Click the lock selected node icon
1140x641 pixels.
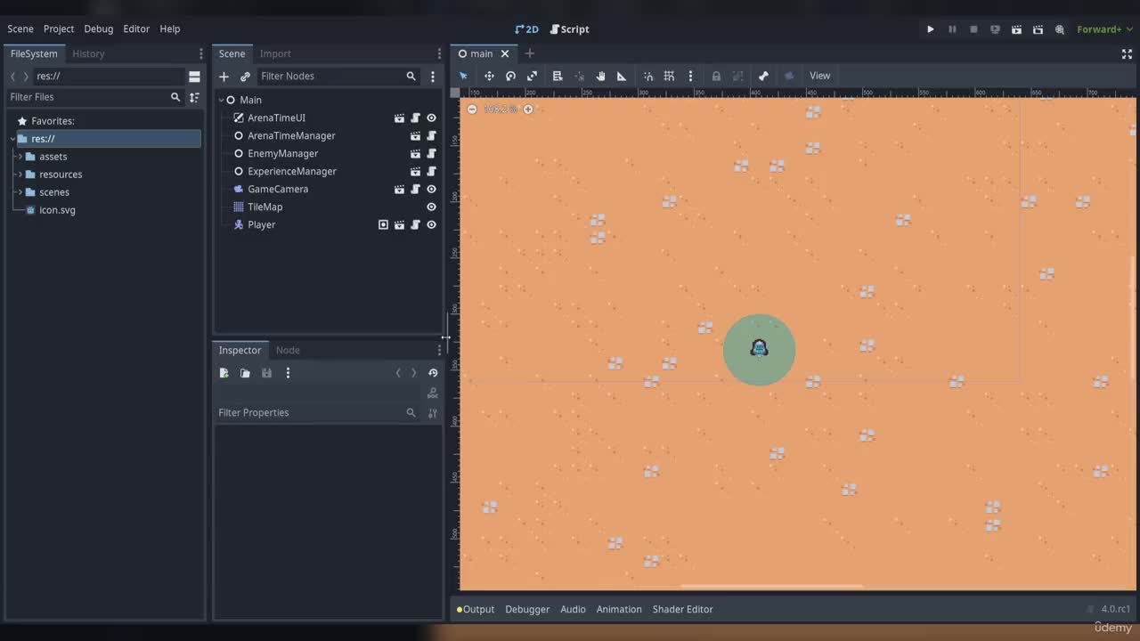716,76
